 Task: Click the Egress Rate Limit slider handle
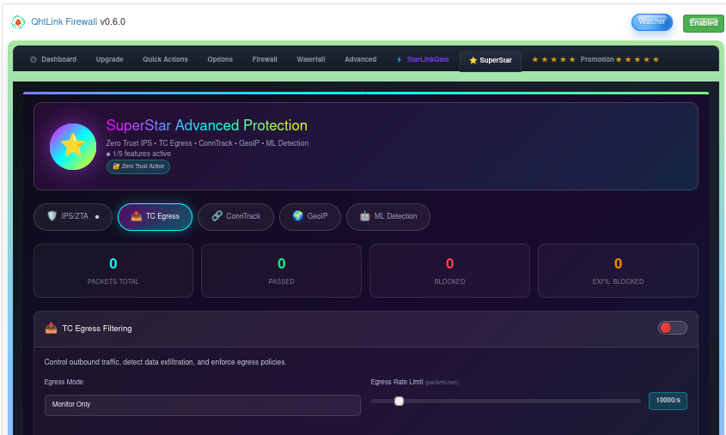[399, 401]
